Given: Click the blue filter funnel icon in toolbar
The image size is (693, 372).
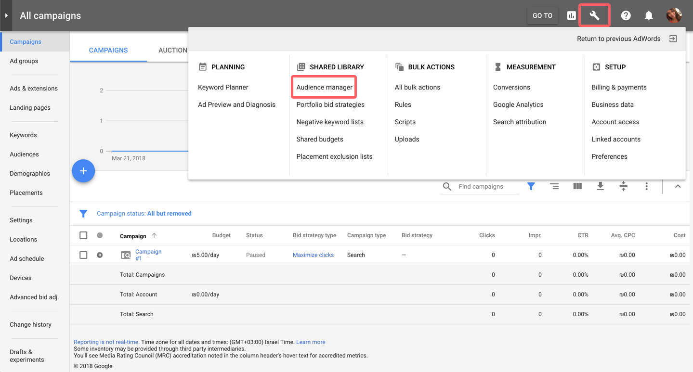Looking at the screenshot, I should pyautogui.click(x=531, y=186).
